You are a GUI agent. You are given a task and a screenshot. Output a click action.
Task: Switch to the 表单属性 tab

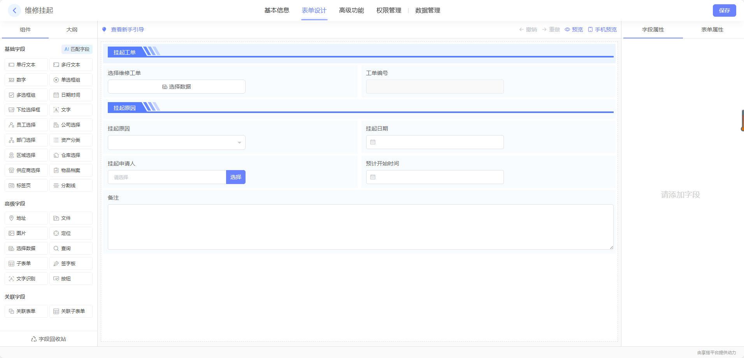[x=712, y=30]
